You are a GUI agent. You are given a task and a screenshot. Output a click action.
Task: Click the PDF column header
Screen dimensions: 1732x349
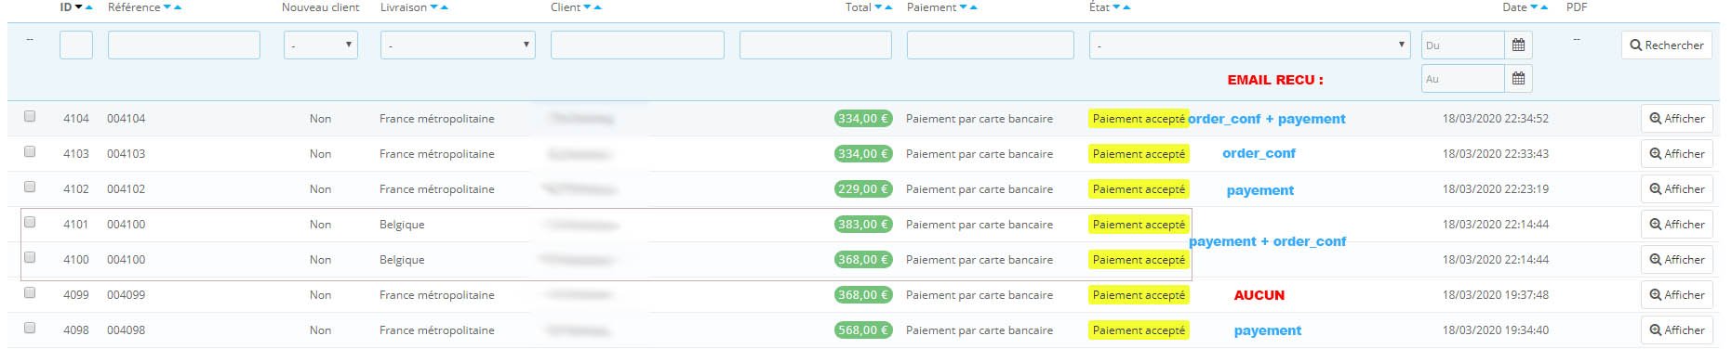[1577, 7]
